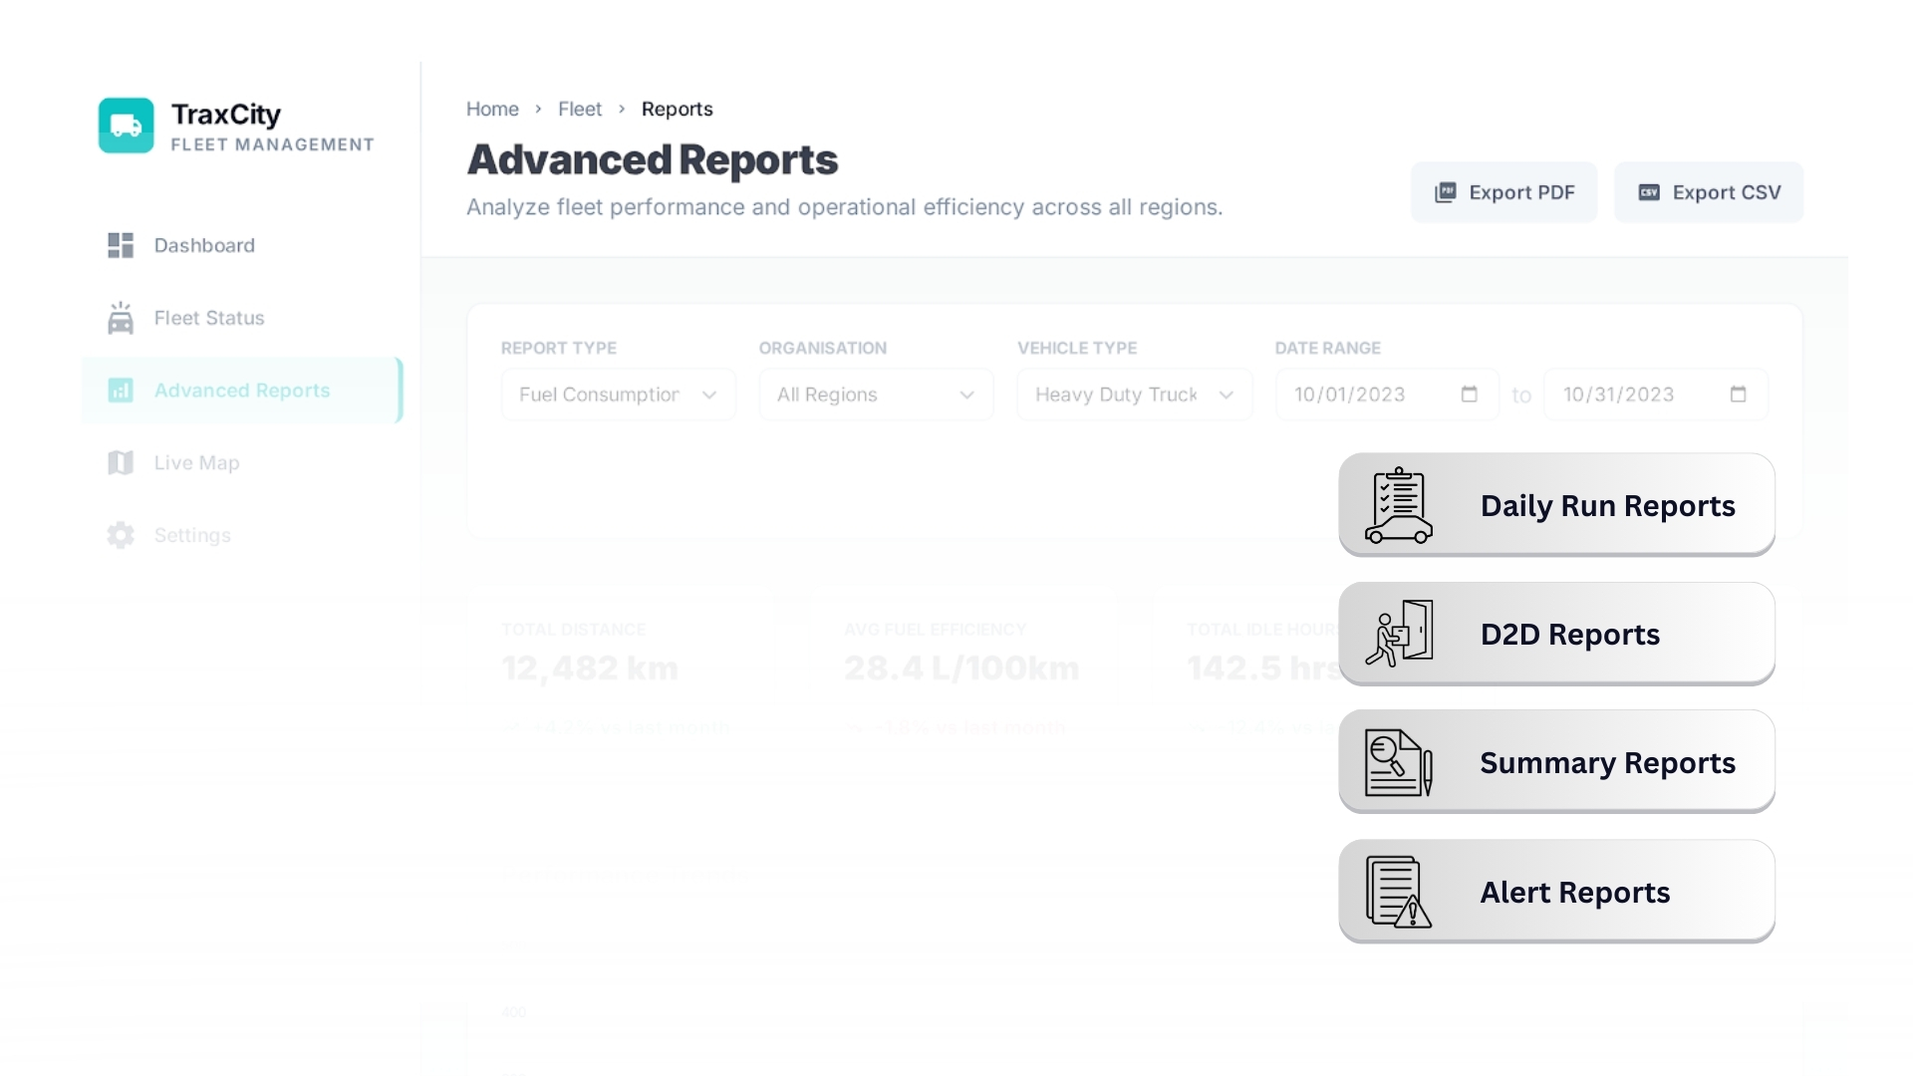Click the CSV icon in Export CSV
This screenshot has height=1076, width=1913.
[1649, 192]
